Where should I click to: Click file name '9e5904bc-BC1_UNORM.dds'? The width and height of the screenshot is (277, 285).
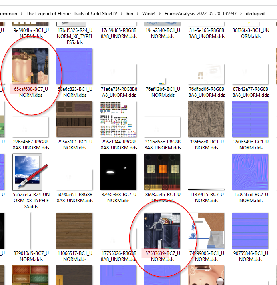(31, 33)
